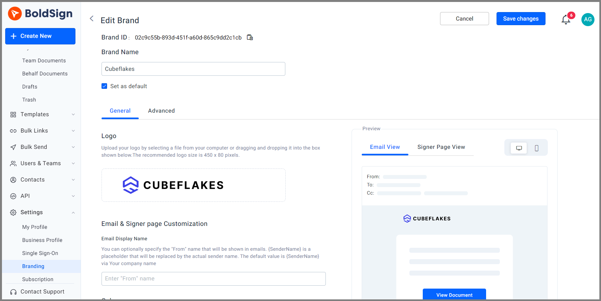Copy the Brand ID to clipboard
This screenshot has width=601, height=301.
pyautogui.click(x=250, y=37)
